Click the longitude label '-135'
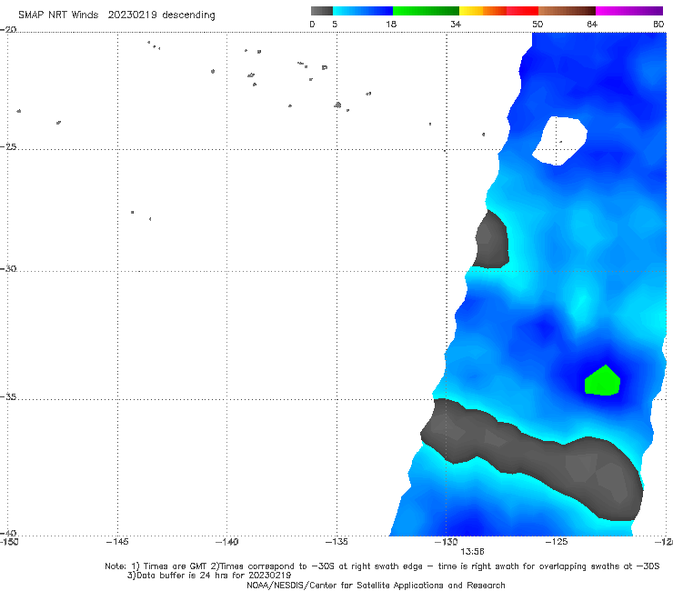 336,542
